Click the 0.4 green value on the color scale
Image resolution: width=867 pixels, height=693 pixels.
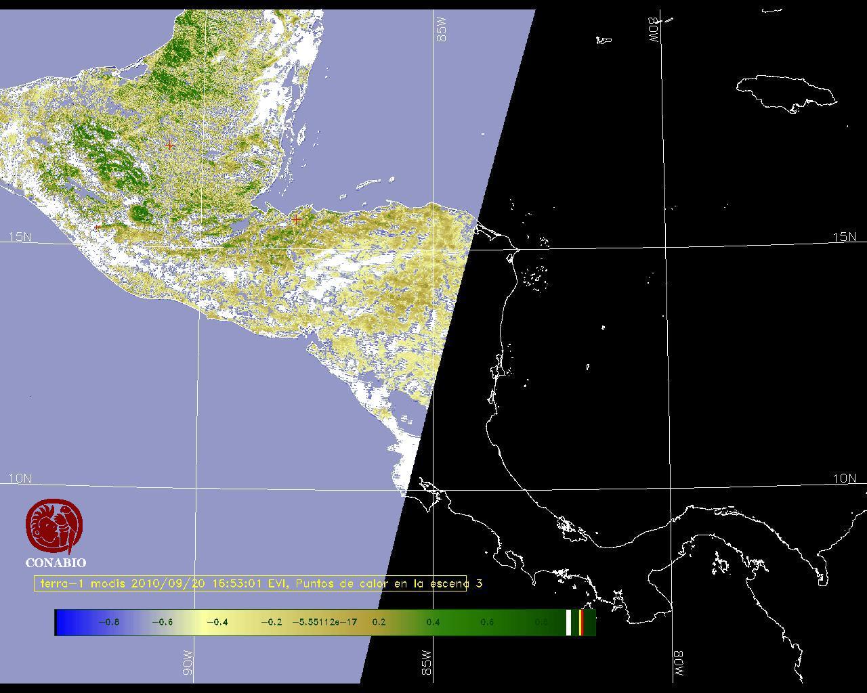click(433, 623)
